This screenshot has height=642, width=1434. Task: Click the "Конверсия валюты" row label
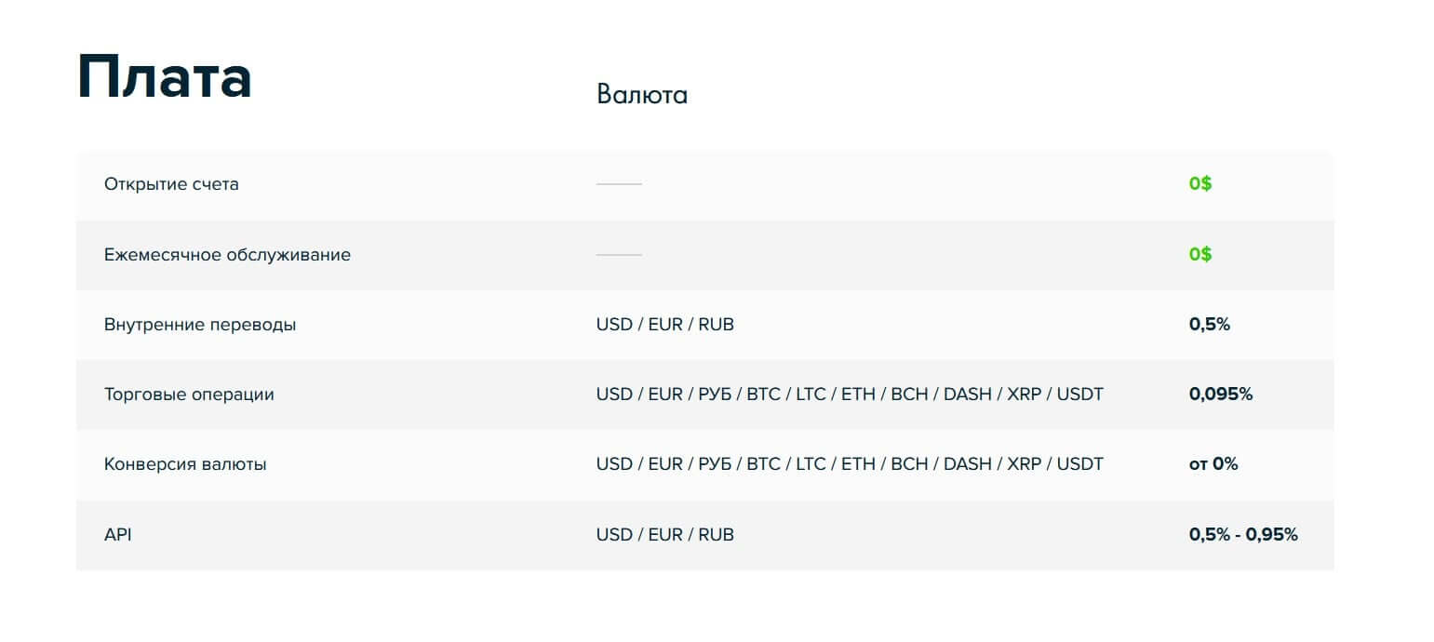point(185,464)
